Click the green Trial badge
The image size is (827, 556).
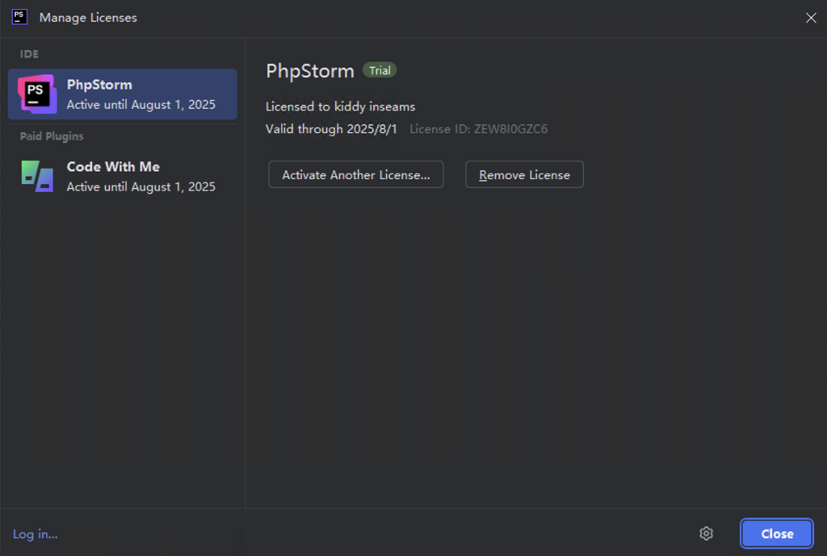tap(380, 71)
